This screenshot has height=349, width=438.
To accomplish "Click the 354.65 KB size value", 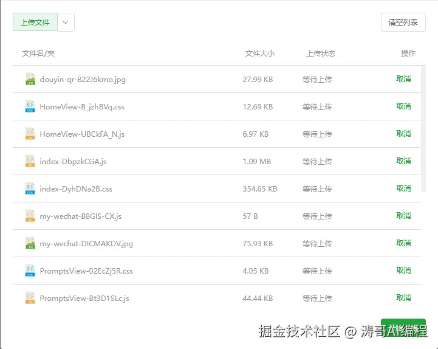I will tap(260, 189).
